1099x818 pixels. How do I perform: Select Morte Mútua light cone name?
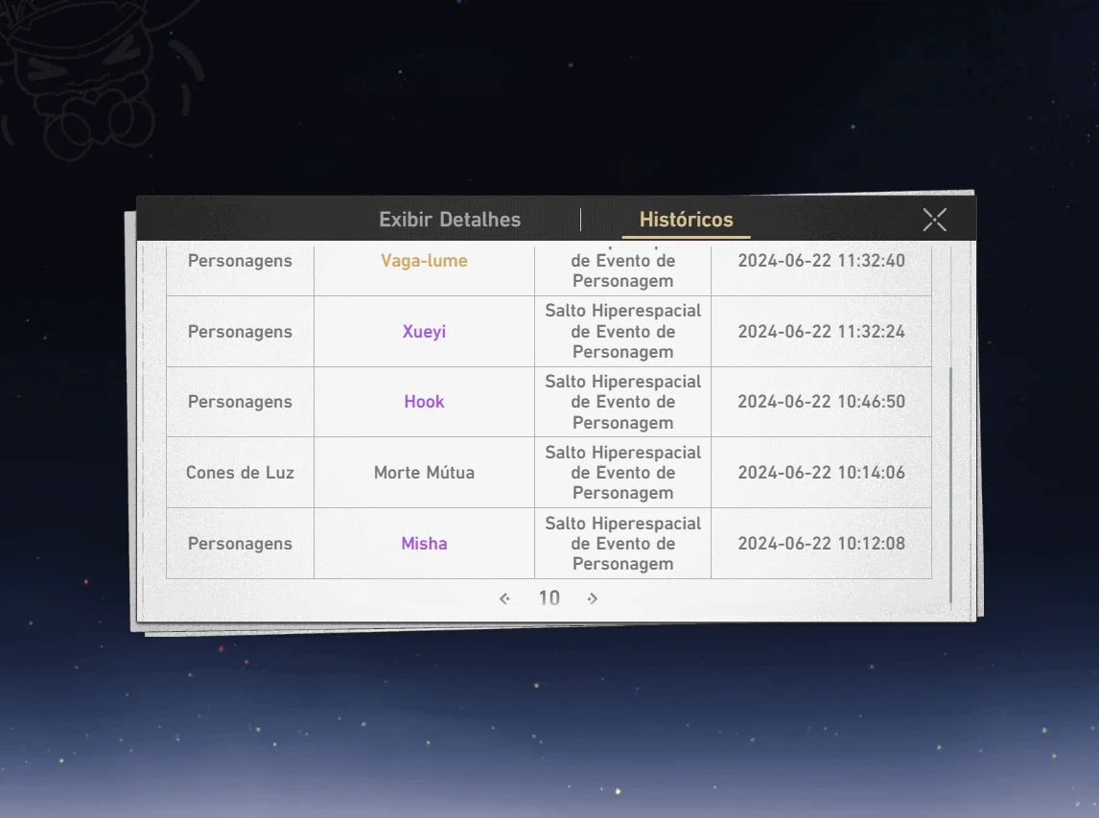click(424, 473)
